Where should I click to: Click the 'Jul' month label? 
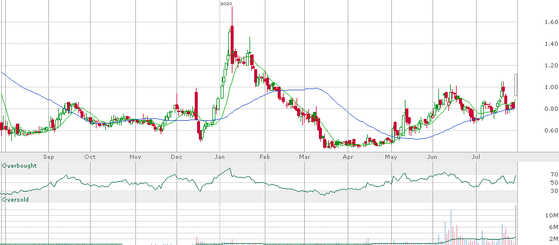[x=476, y=157]
